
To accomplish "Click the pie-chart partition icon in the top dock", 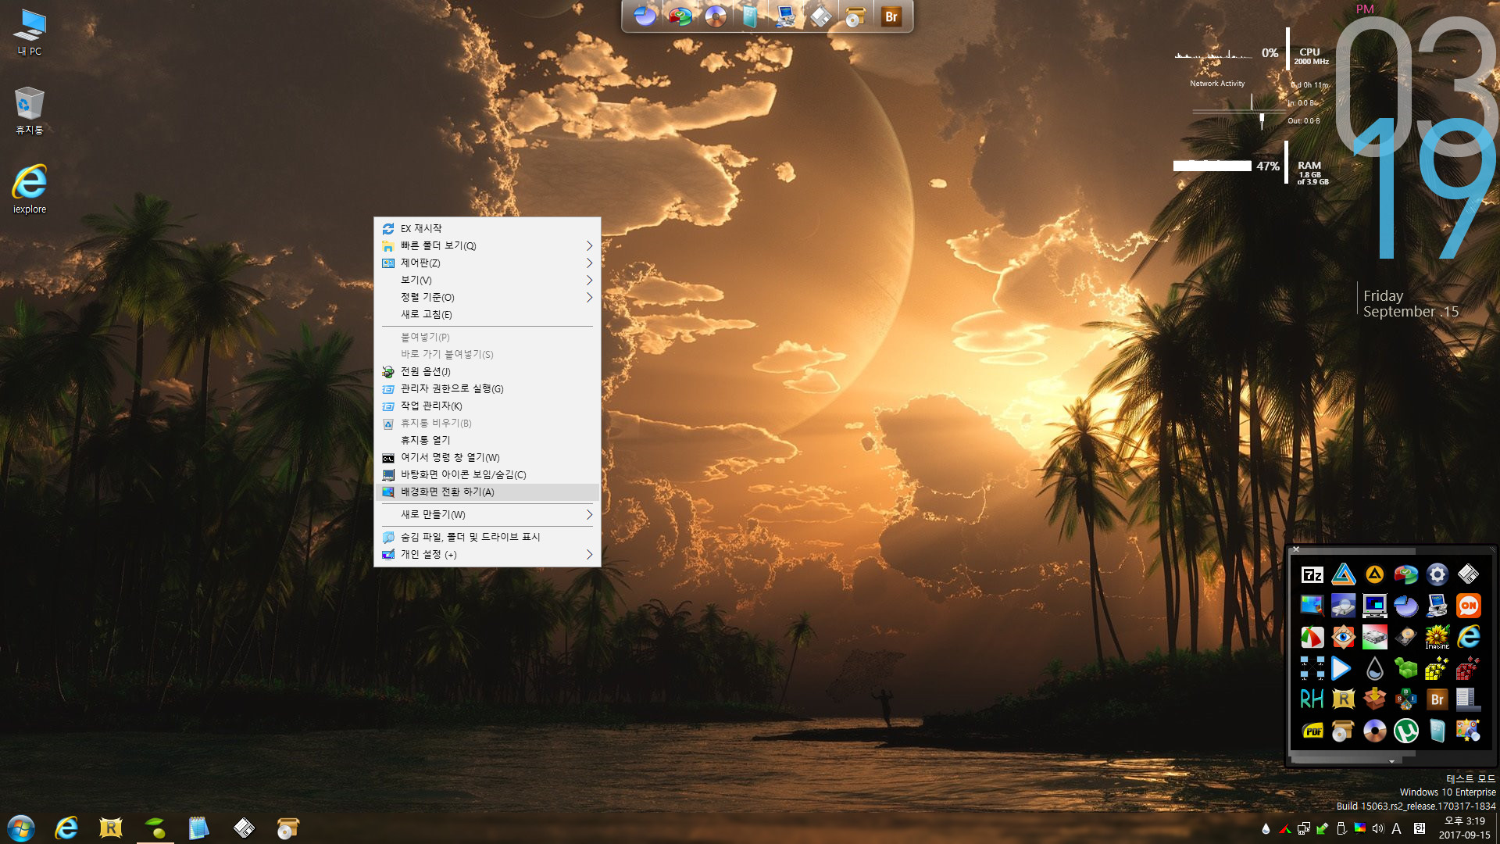I will (x=645, y=16).
